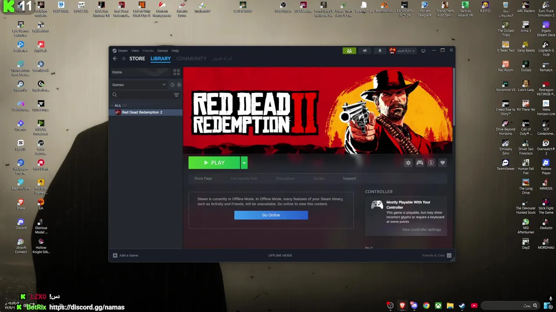Open Roblox Player desktop icon
Screen dimensions: 556x312
(x=546, y=167)
